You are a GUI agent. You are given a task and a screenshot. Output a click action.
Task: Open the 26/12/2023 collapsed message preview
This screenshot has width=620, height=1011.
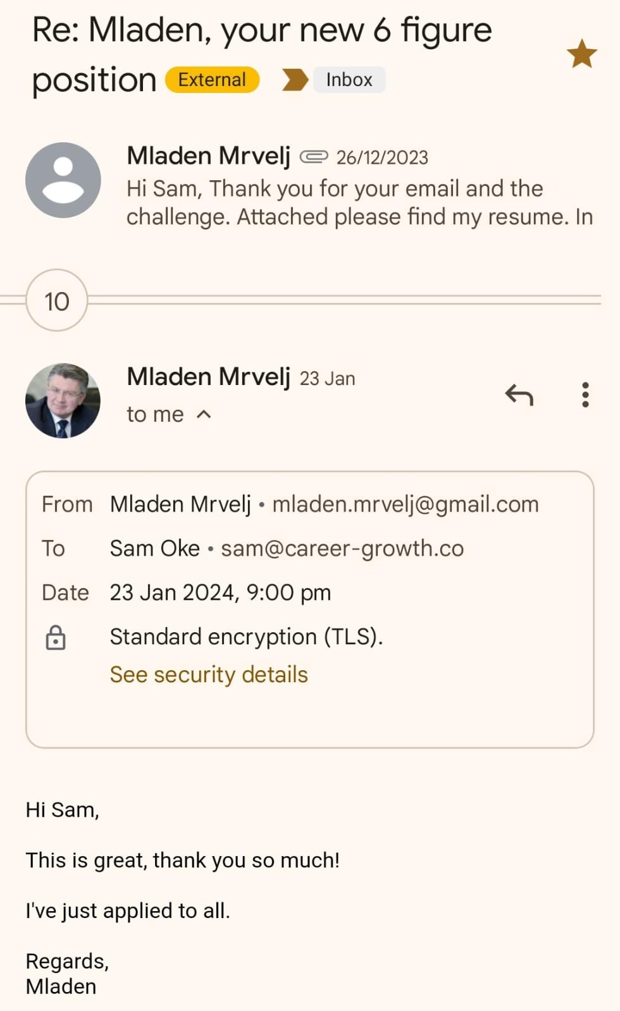tap(359, 202)
